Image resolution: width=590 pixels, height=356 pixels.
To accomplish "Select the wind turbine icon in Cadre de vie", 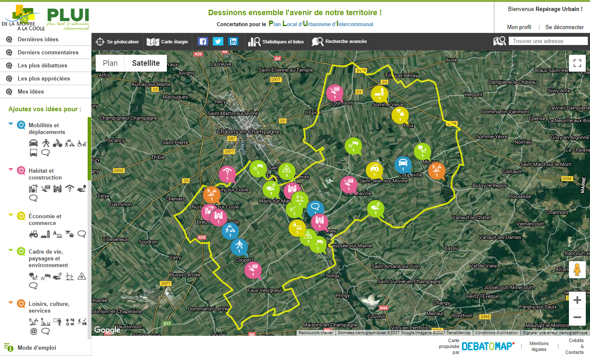I will tap(70, 276).
